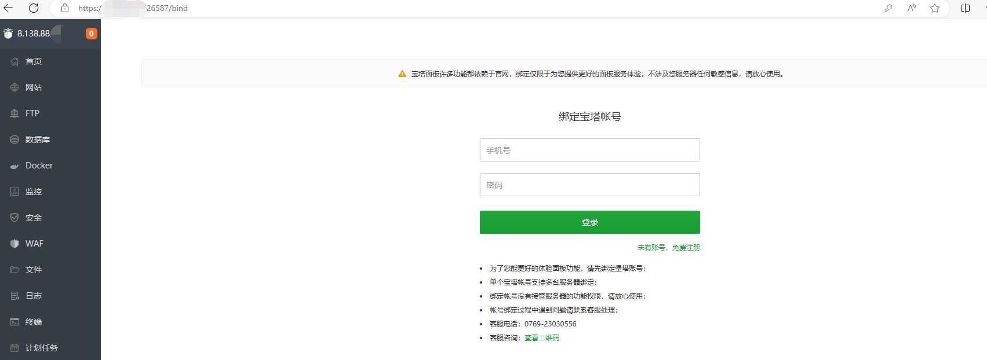Viewport: 987px width, 360px height.
Task: Click the 帐号绑定过程中遇到问题请联系客服处理 line
Action: coord(553,310)
